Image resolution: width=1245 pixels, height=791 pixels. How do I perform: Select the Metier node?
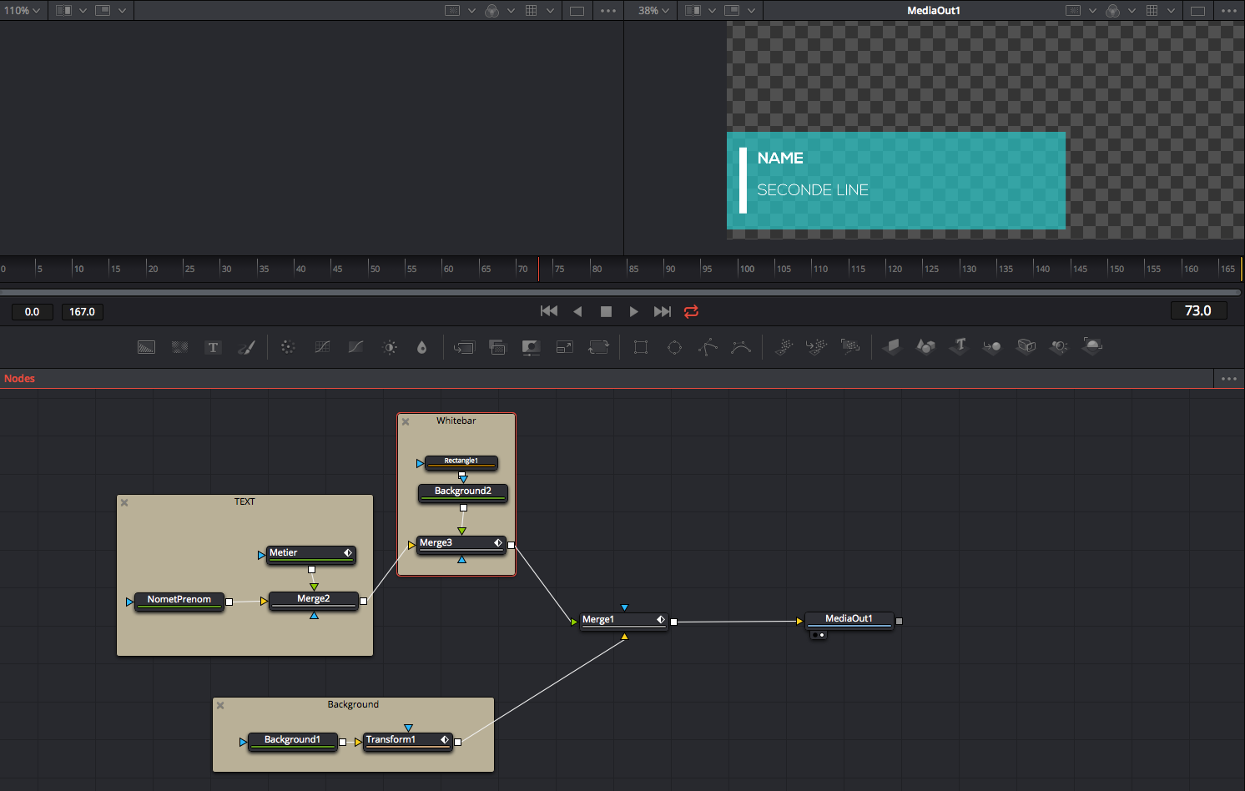pos(311,553)
